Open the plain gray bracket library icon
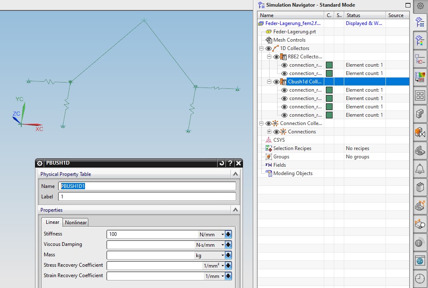This screenshot has width=428, height=288. tap(420, 150)
